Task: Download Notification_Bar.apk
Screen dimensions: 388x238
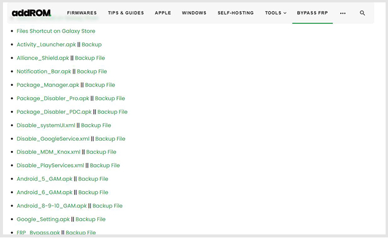Action: pos(44,72)
